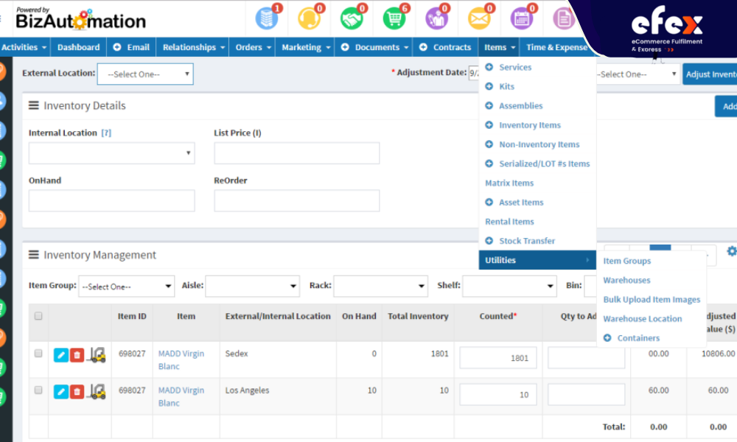Open the Marketing menu
737x442 pixels.
(305, 47)
